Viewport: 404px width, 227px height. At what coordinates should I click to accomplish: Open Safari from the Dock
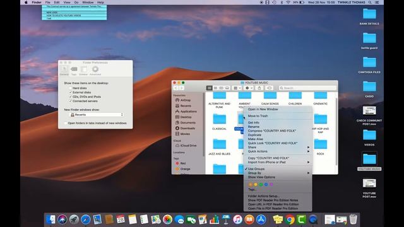point(86,219)
